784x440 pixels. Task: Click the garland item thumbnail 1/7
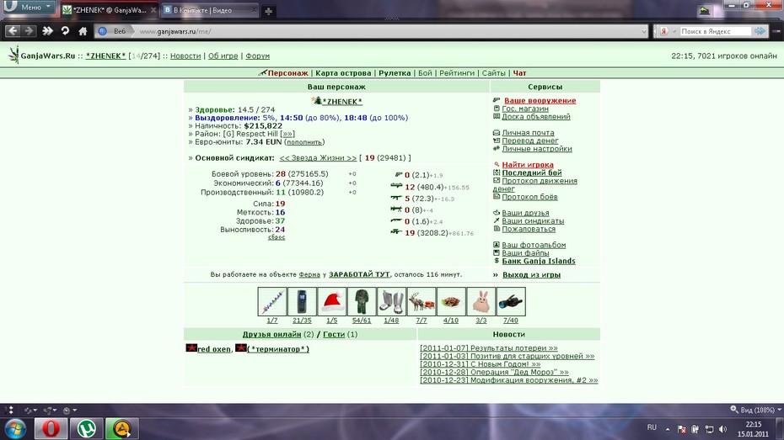(272, 301)
